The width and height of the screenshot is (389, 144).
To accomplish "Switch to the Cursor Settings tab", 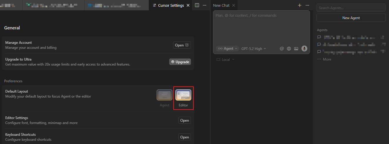I will point(171,5).
